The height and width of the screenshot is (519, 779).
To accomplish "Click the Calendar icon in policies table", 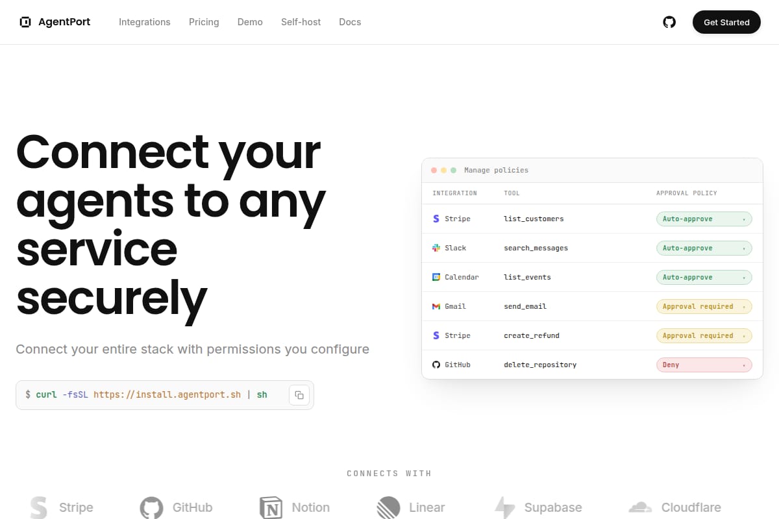I will (436, 277).
